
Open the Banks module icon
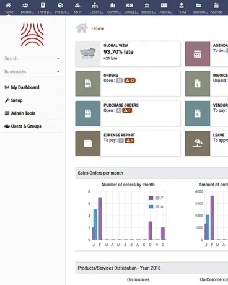[147, 5]
